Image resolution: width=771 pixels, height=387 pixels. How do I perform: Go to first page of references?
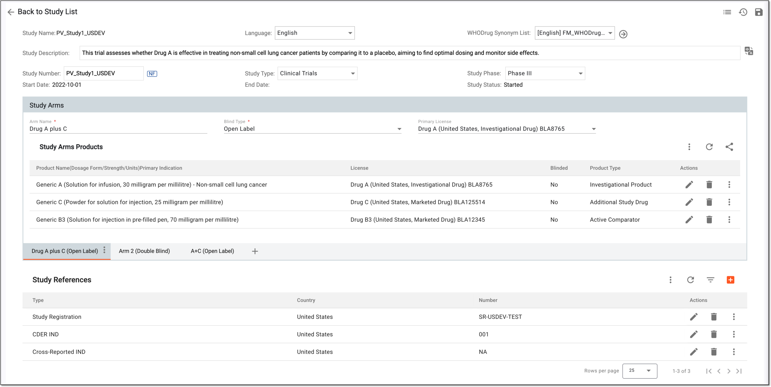pyautogui.click(x=709, y=371)
